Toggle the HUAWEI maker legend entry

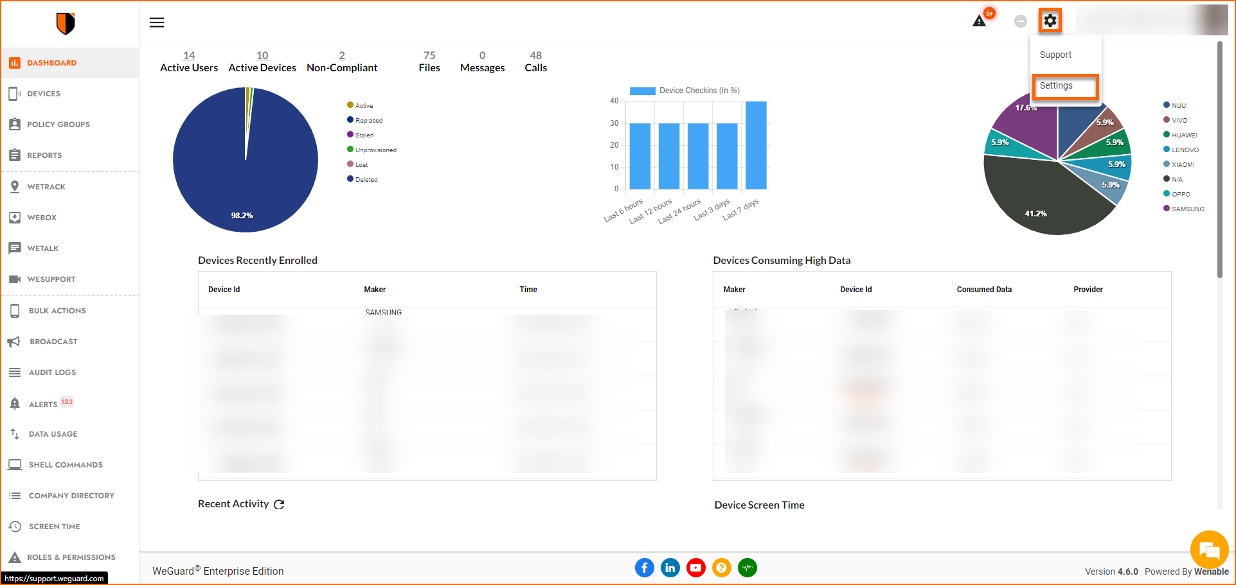coord(1181,135)
